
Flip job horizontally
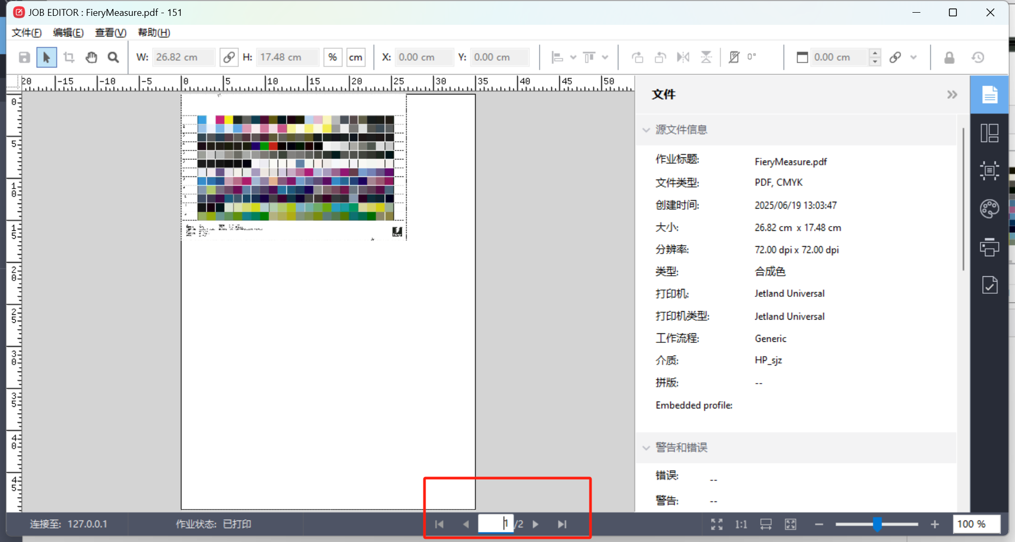[683, 57]
